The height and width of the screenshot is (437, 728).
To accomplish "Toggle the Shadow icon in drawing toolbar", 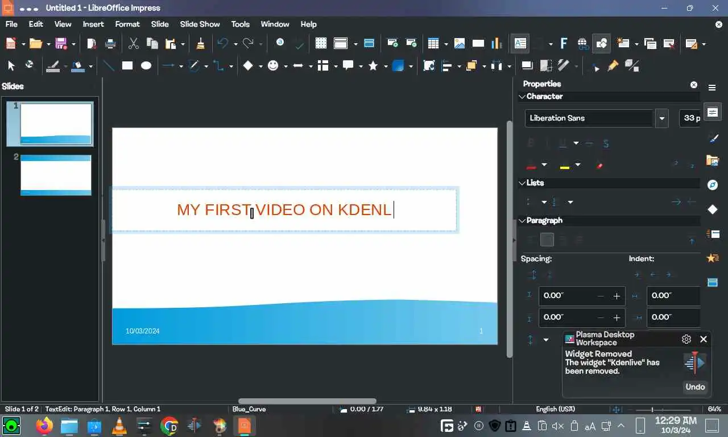I will coord(527,66).
